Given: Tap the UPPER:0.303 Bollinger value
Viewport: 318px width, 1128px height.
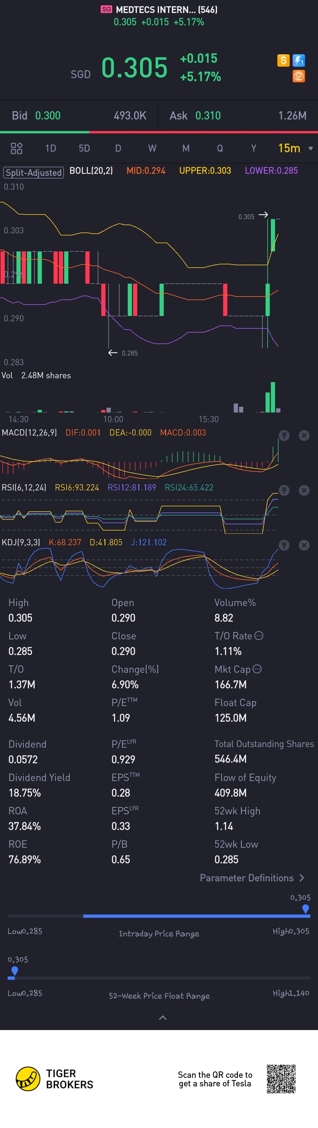Looking at the screenshot, I should click(205, 170).
